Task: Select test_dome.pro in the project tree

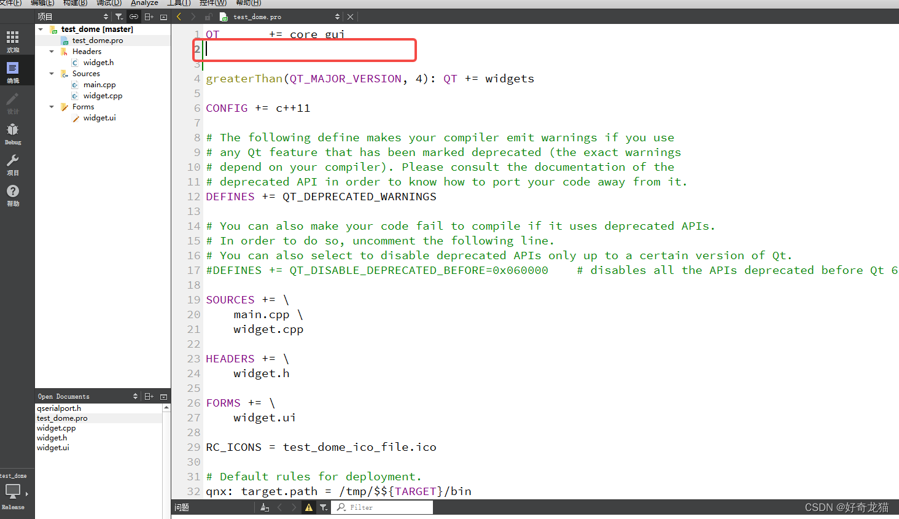Action: click(x=98, y=41)
